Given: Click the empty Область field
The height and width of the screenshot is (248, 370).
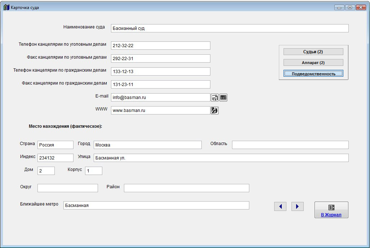Looking at the screenshot, I should coord(290,145).
